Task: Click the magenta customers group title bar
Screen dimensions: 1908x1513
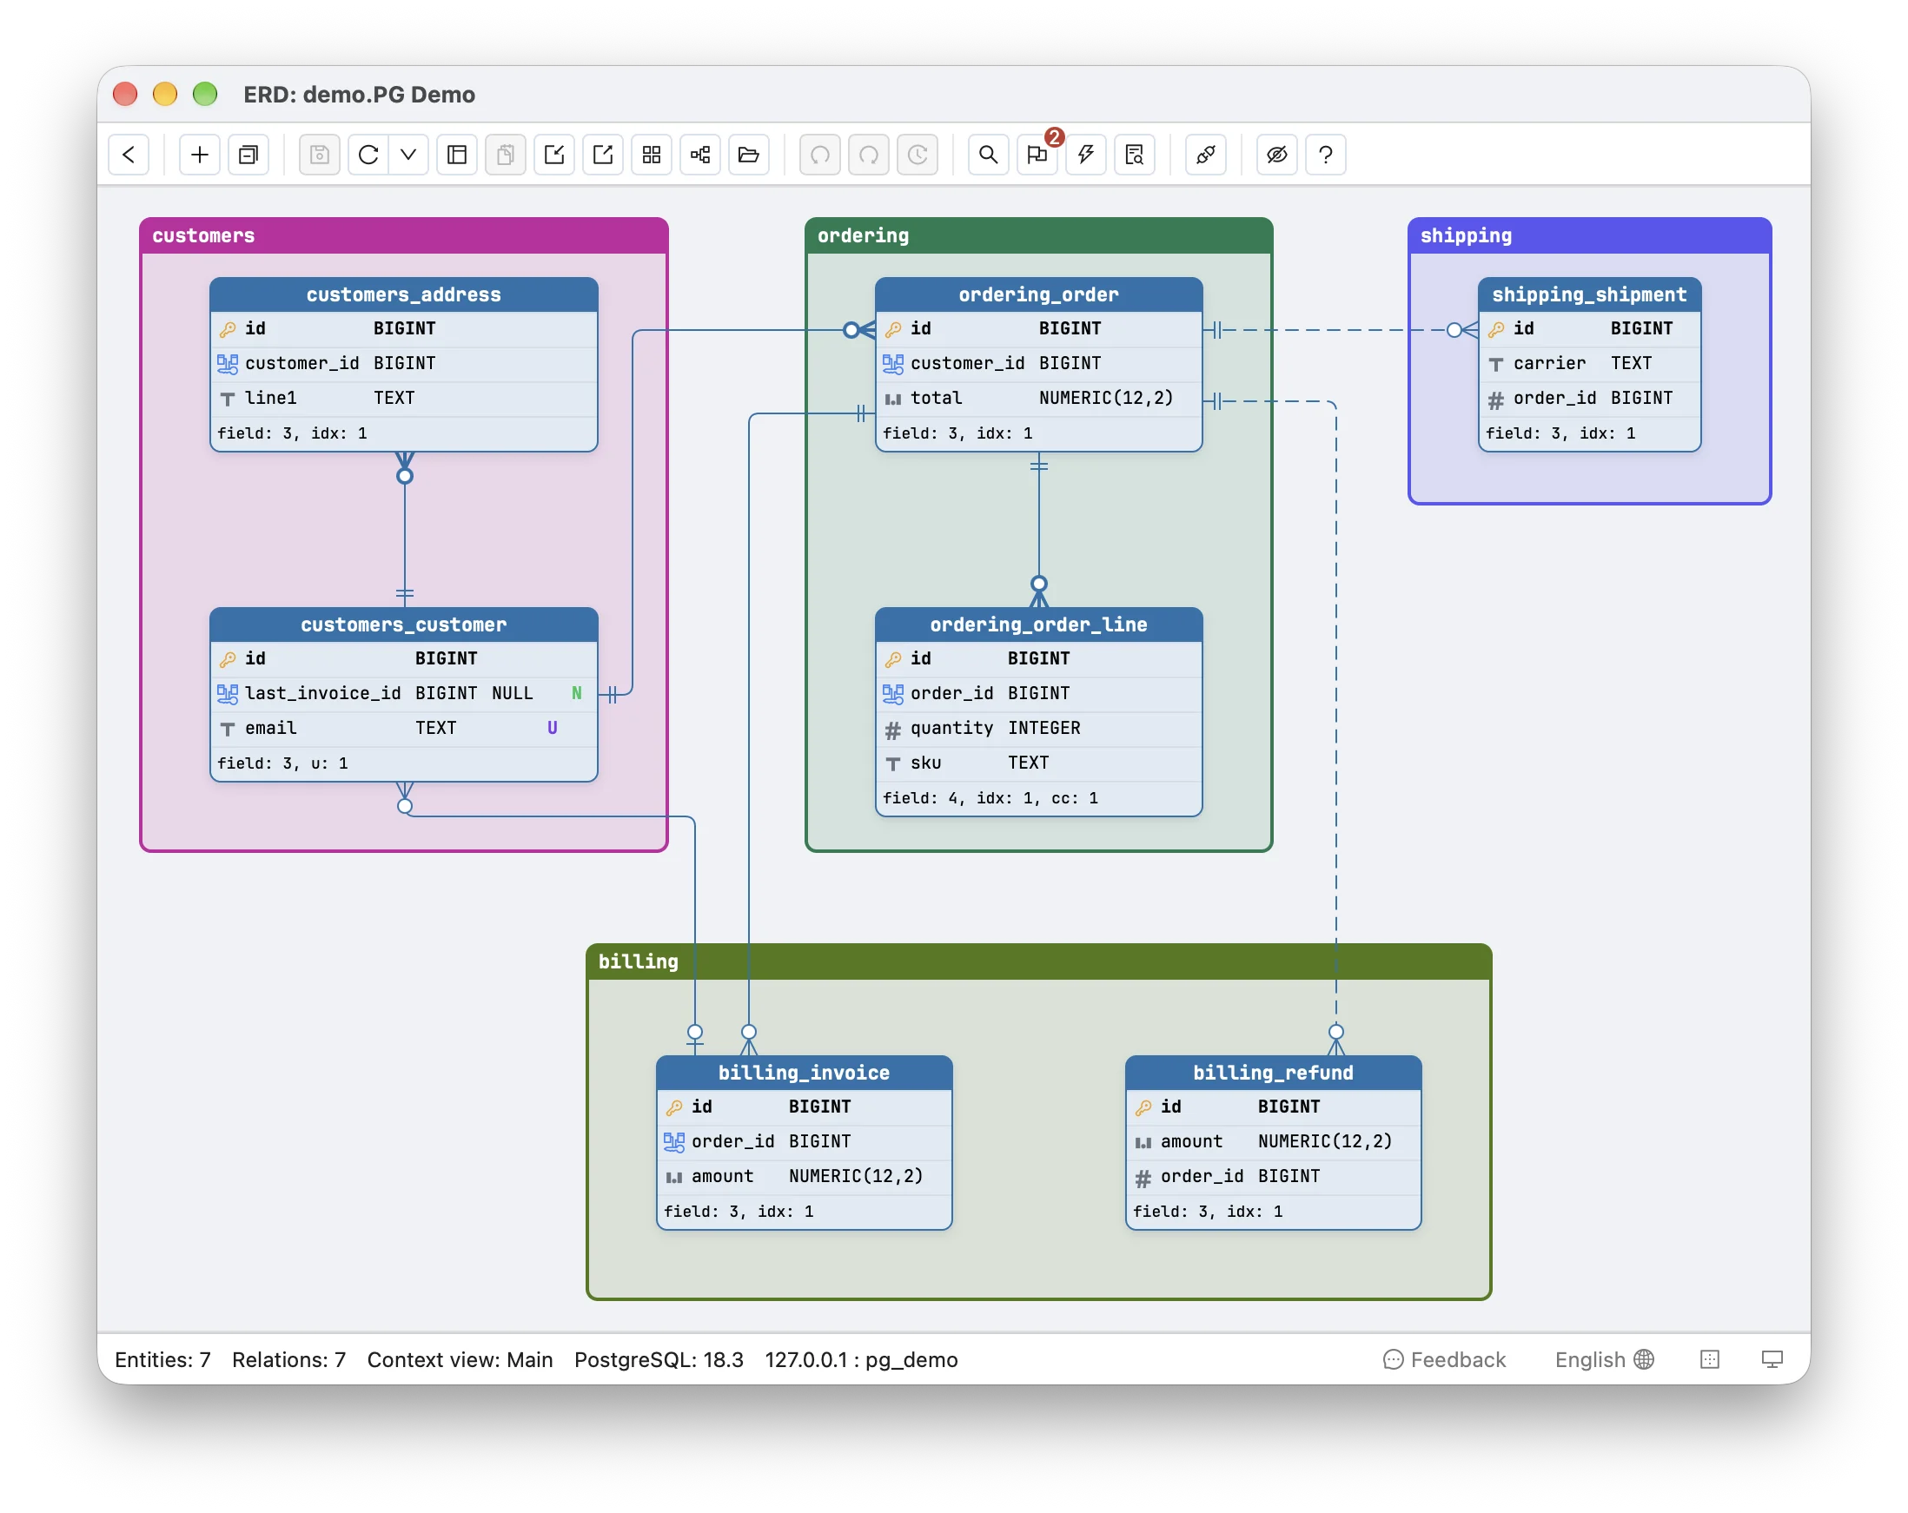Action: click(x=403, y=235)
